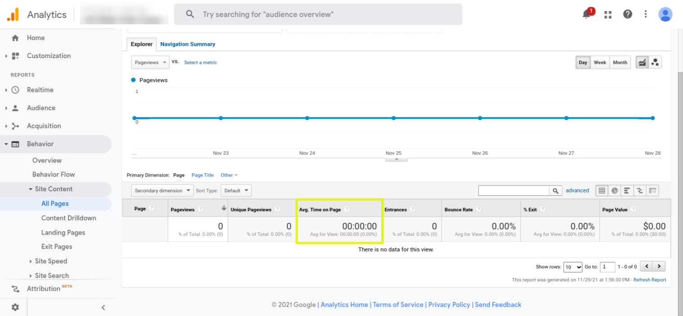Click the notifications bell icon
Screen dimensions: 683x316
coord(587,14)
